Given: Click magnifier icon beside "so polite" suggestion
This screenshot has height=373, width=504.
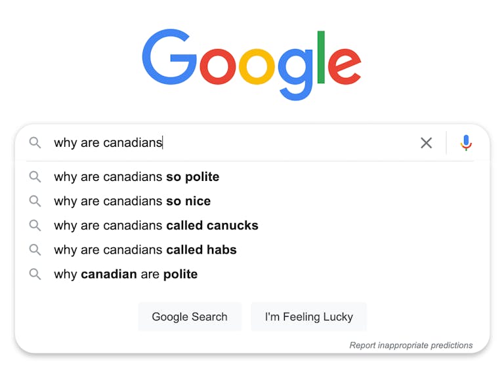Looking at the screenshot, I should click(x=35, y=177).
